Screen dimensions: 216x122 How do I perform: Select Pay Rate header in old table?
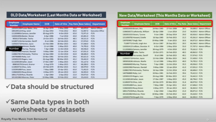click(x=74, y=24)
